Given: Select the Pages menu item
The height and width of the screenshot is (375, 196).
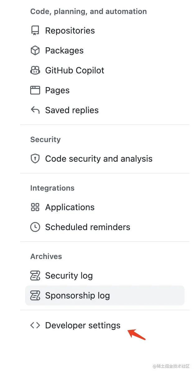Looking at the screenshot, I should click(105, 90).
